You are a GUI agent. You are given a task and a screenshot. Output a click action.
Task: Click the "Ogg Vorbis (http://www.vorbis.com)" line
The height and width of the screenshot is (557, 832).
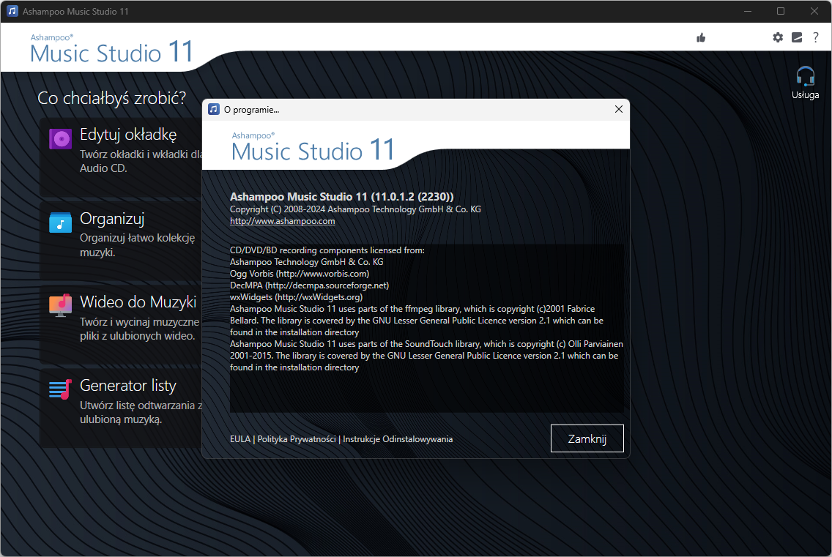point(300,274)
